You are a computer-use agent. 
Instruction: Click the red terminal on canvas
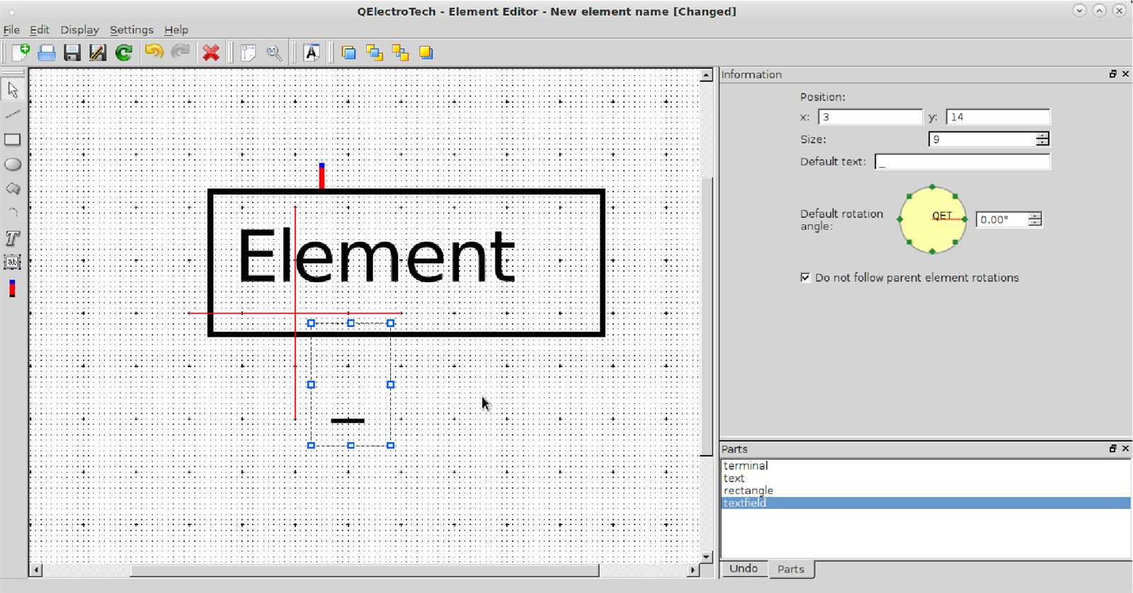click(x=321, y=175)
